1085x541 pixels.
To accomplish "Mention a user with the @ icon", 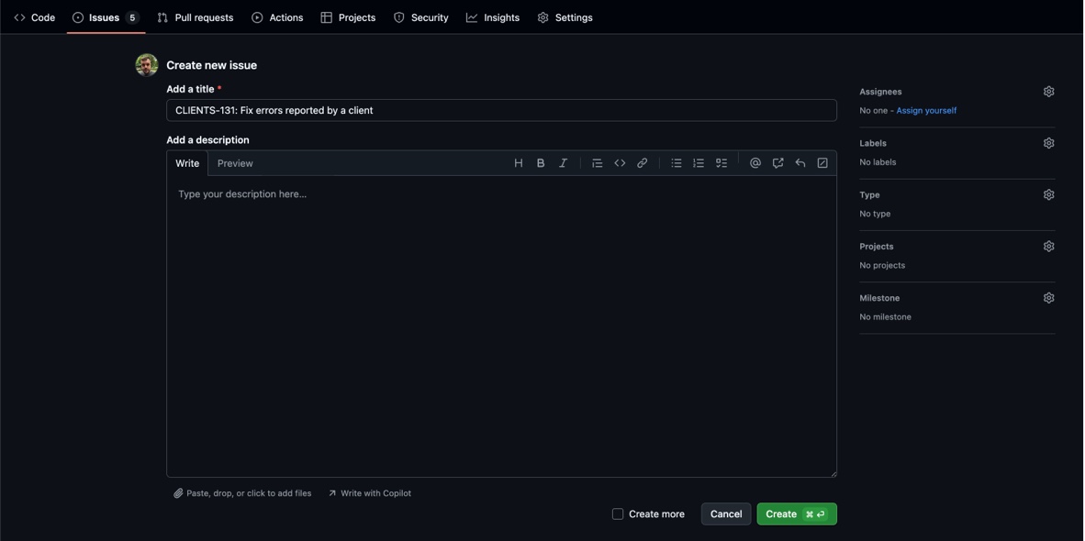I will [x=755, y=163].
